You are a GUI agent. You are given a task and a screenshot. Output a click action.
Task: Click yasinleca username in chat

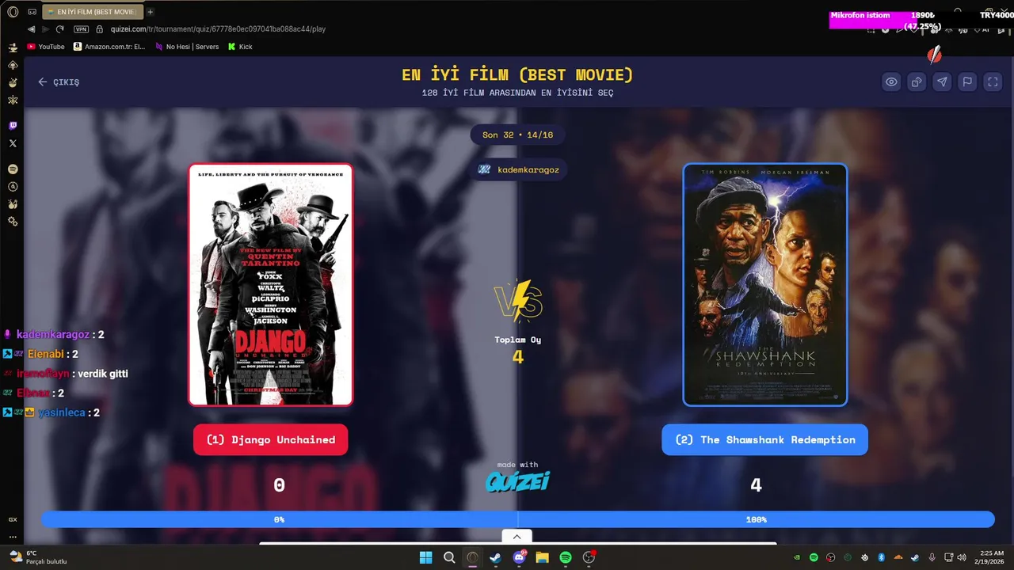coord(62,412)
